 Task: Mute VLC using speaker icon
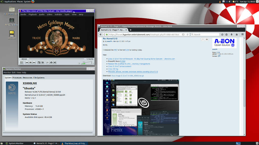pos(79,63)
